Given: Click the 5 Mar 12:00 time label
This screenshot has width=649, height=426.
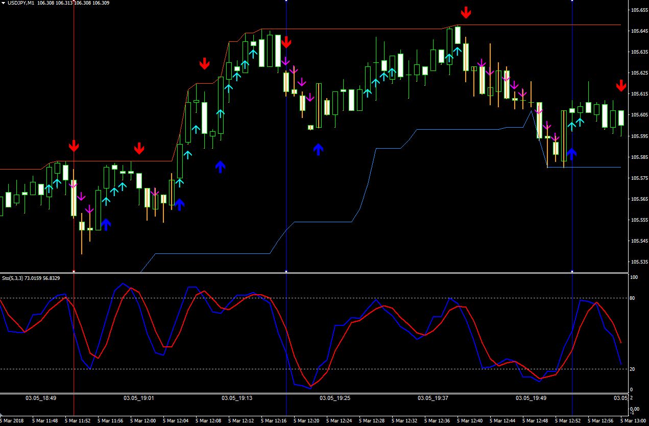Looking at the screenshot, I should click(x=143, y=421).
